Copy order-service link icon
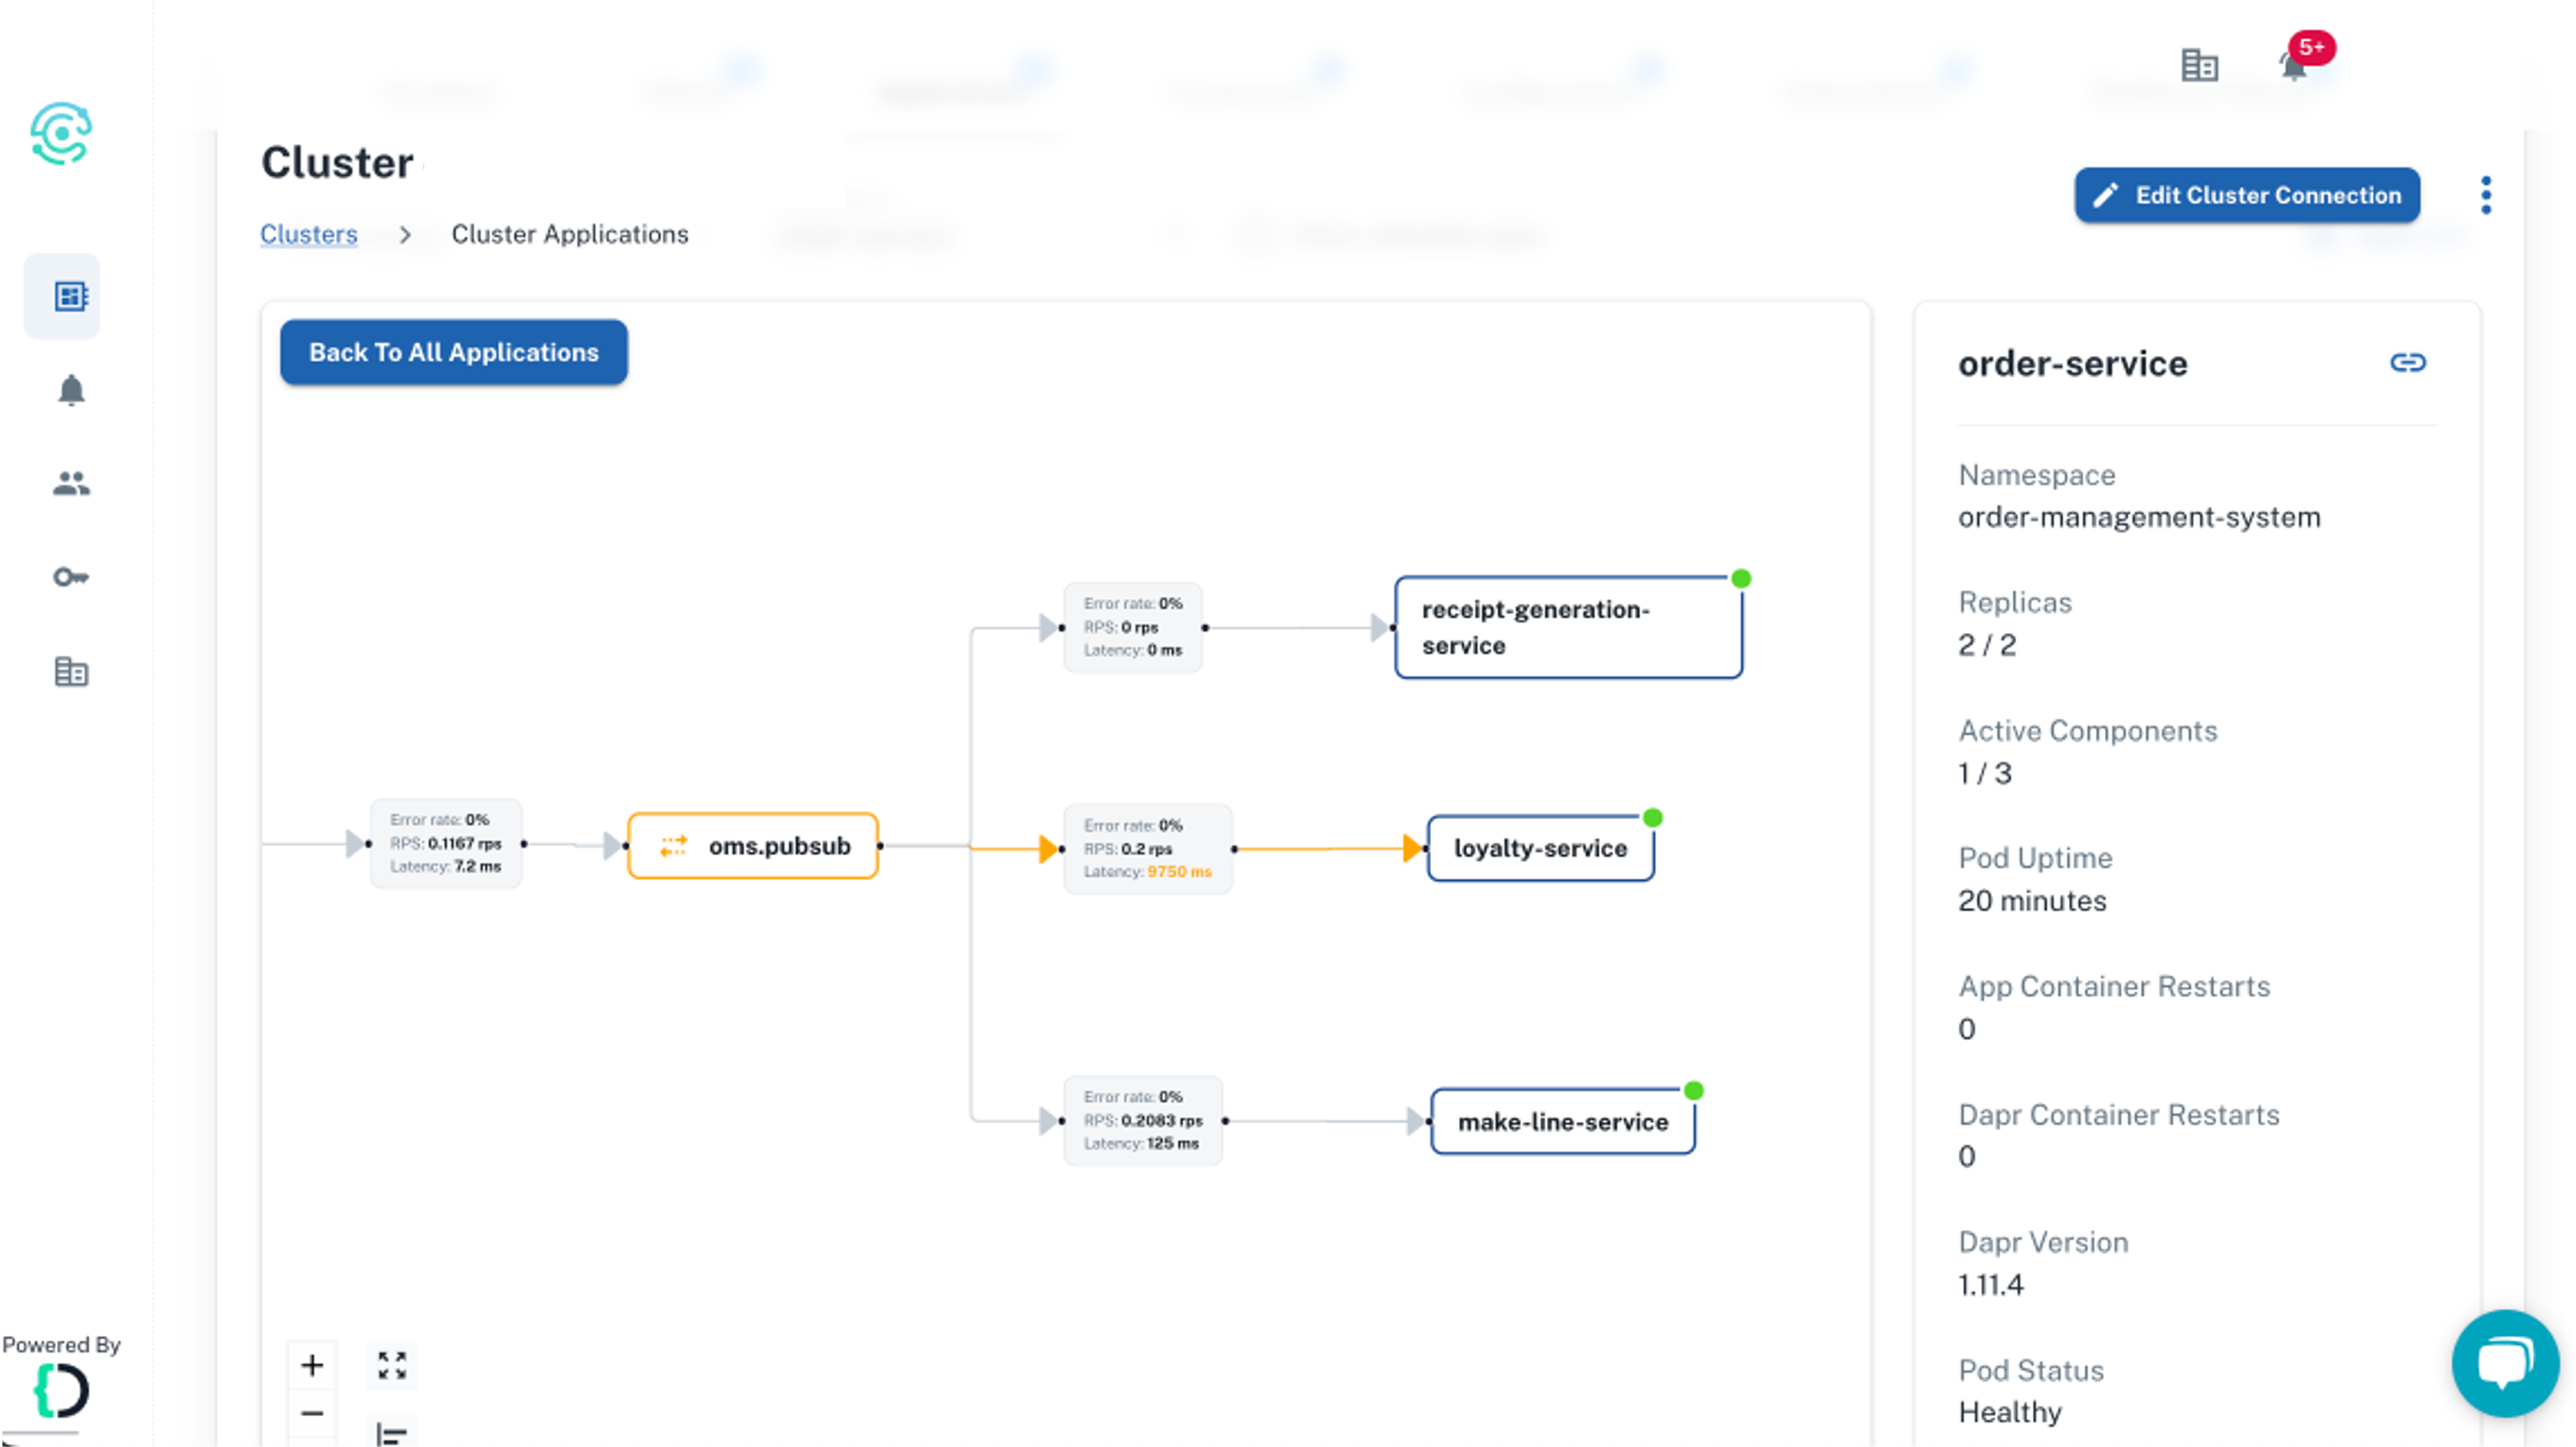The width and height of the screenshot is (2576, 1447). click(x=2407, y=363)
